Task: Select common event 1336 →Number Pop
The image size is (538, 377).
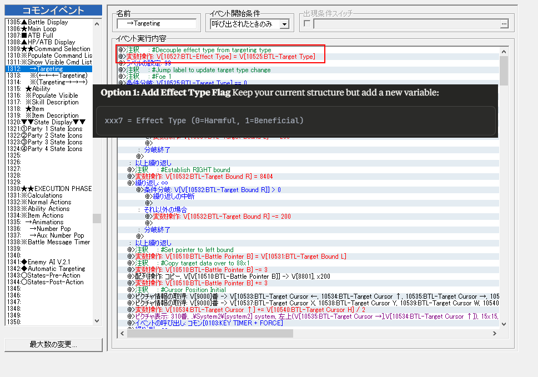Action: click(49, 229)
